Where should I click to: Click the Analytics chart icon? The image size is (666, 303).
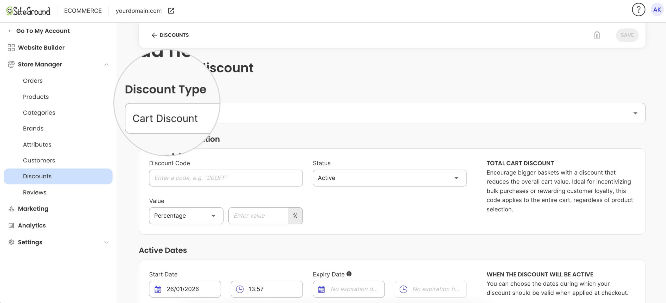[x=11, y=225]
